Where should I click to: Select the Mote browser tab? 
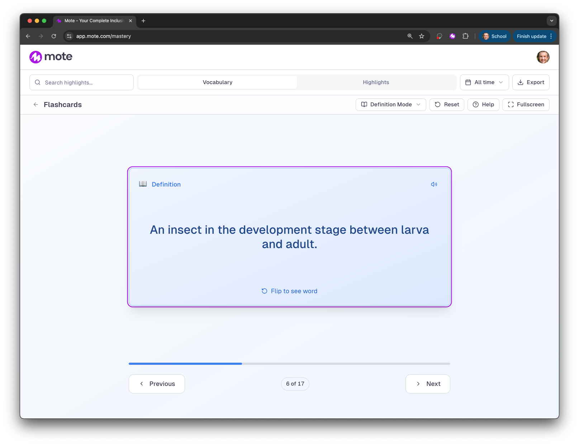pyautogui.click(x=94, y=21)
